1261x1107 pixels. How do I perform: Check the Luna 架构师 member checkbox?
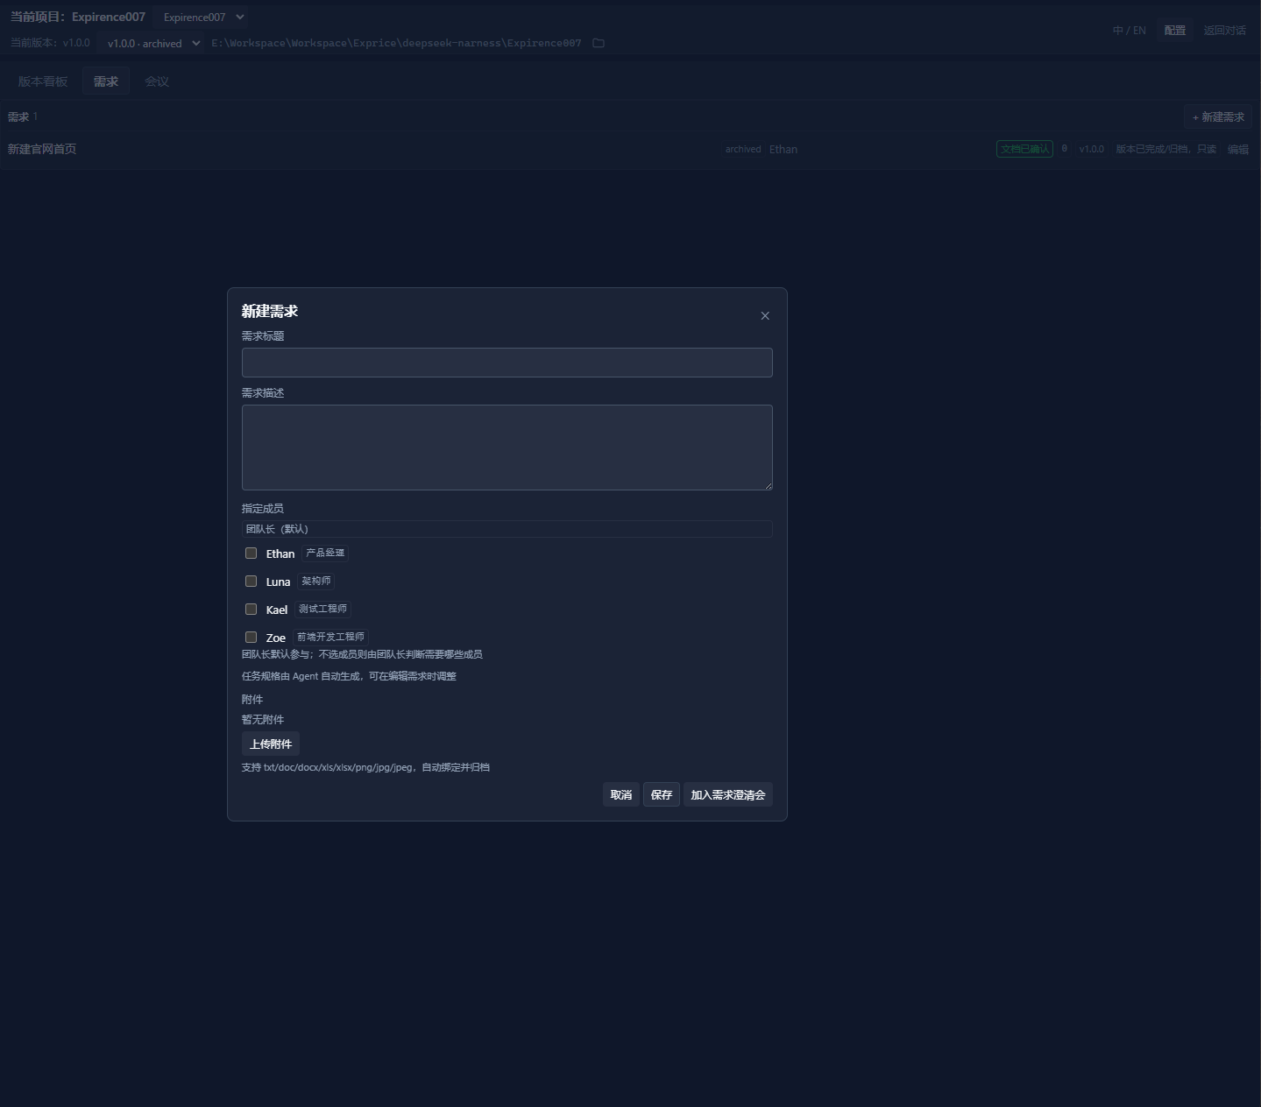tap(251, 582)
